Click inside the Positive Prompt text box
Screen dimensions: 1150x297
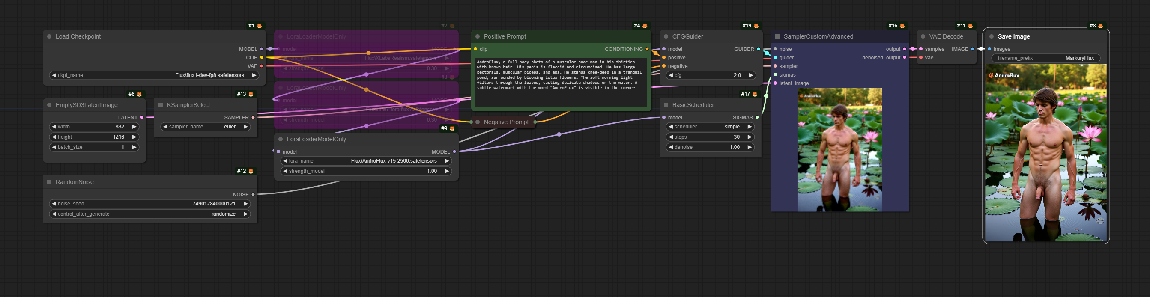(x=561, y=83)
